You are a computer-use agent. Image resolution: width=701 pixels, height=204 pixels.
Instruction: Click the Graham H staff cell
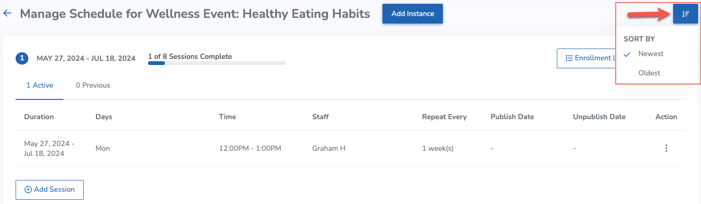pos(329,148)
